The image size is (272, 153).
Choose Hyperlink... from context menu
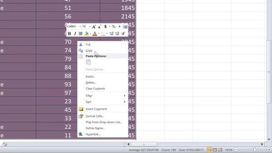coord(102,134)
